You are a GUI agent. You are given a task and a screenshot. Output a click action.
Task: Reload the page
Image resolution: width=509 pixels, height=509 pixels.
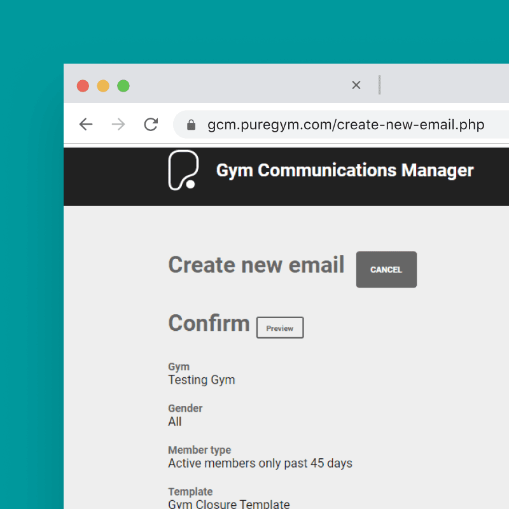(151, 125)
